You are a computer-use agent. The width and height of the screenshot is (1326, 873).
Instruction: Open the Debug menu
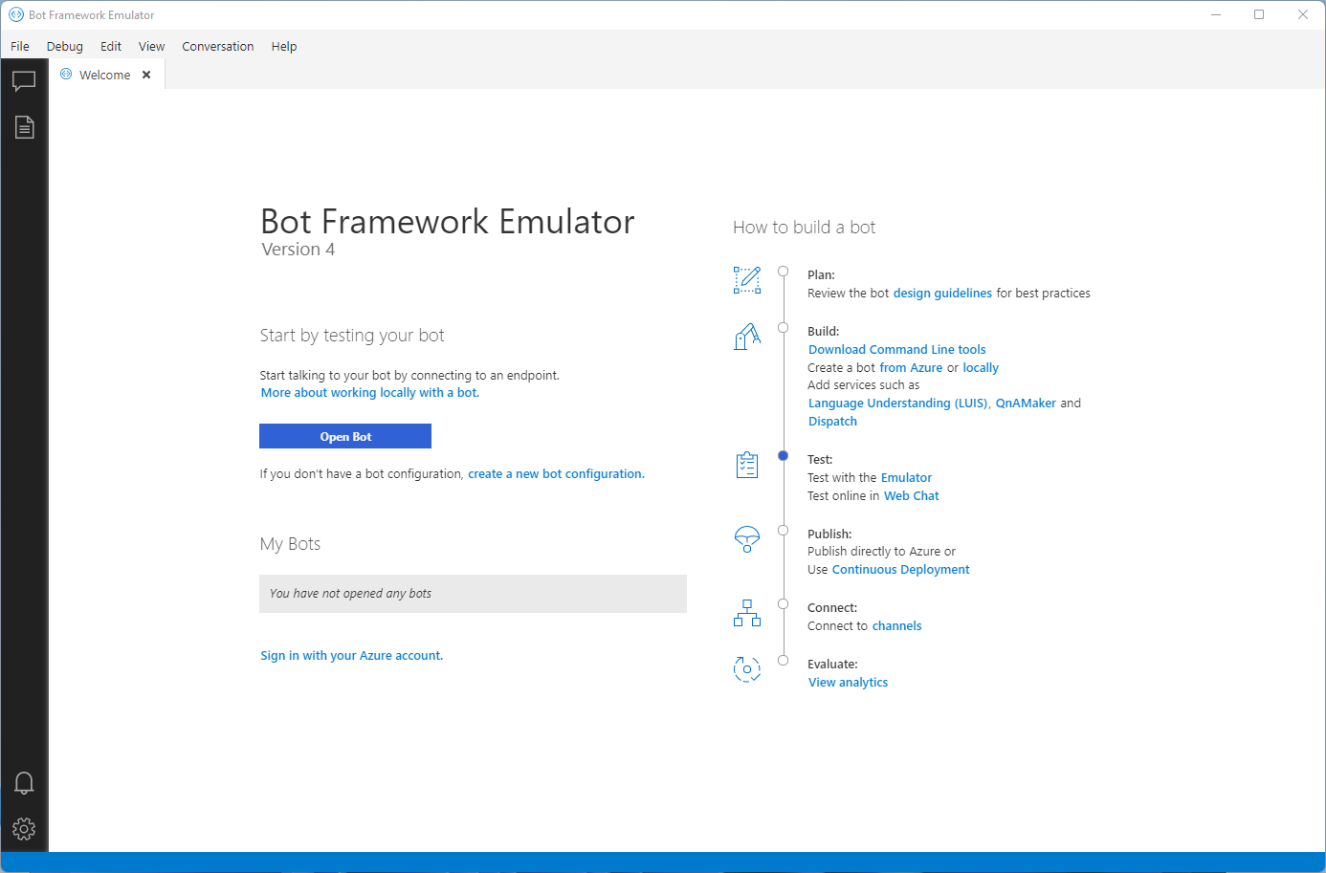[x=65, y=46]
